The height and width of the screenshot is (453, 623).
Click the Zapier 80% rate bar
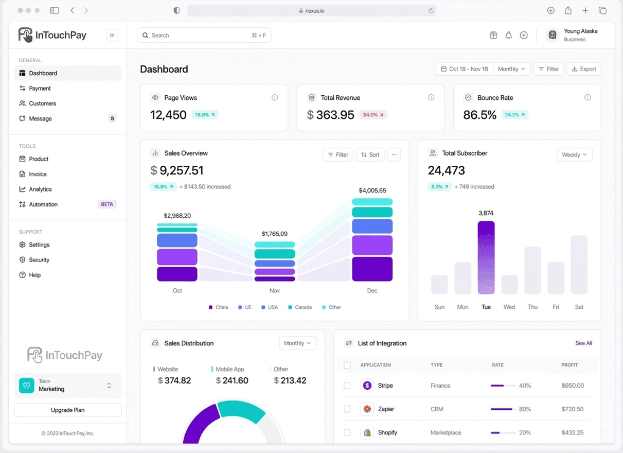pos(503,409)
